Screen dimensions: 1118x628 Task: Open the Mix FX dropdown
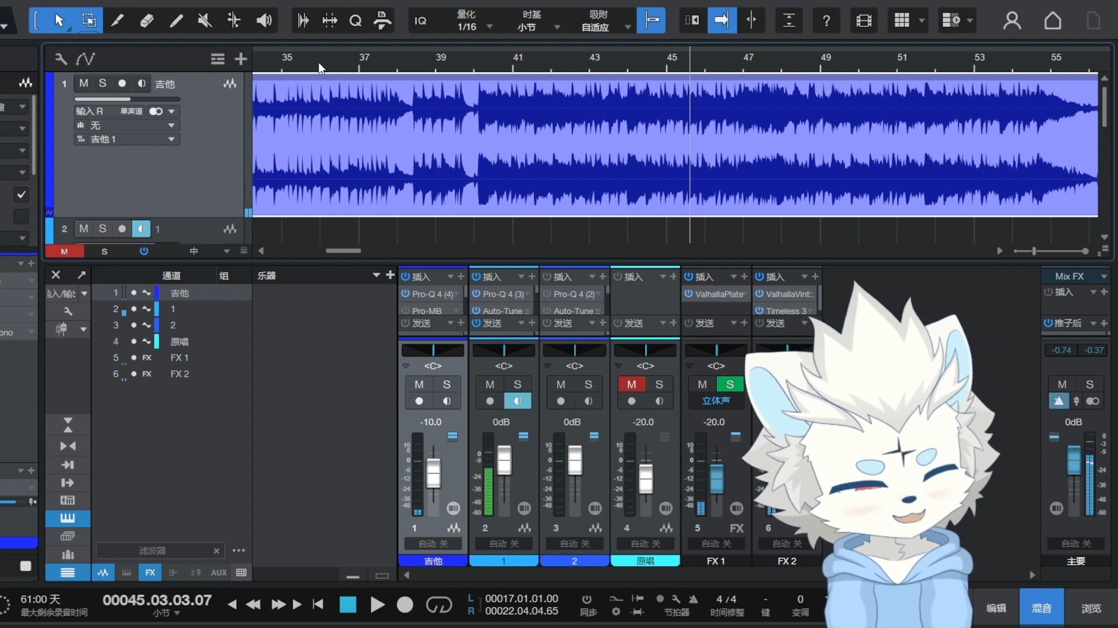pos(1103,276)
